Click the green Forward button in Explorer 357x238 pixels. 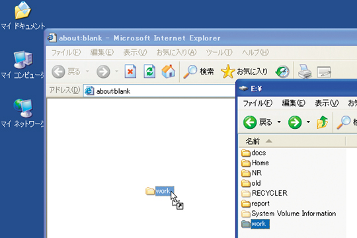click(295, 122)
